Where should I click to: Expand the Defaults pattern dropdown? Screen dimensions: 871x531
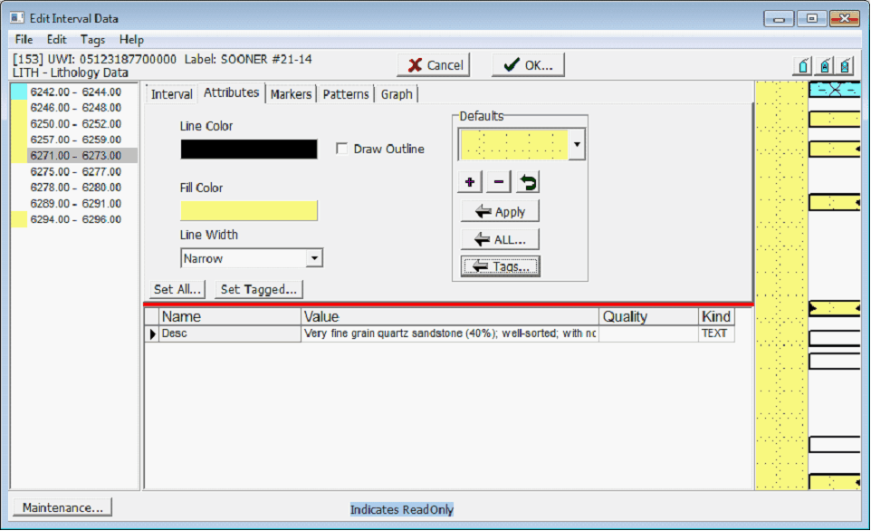578,144
